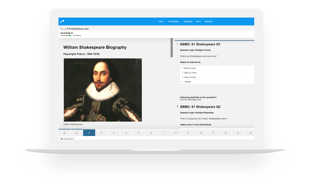Image resolution: width=311 pixels, height=191 pixels.
Task: Jump to question 2 in the navigator
Action: click(101, 133)
